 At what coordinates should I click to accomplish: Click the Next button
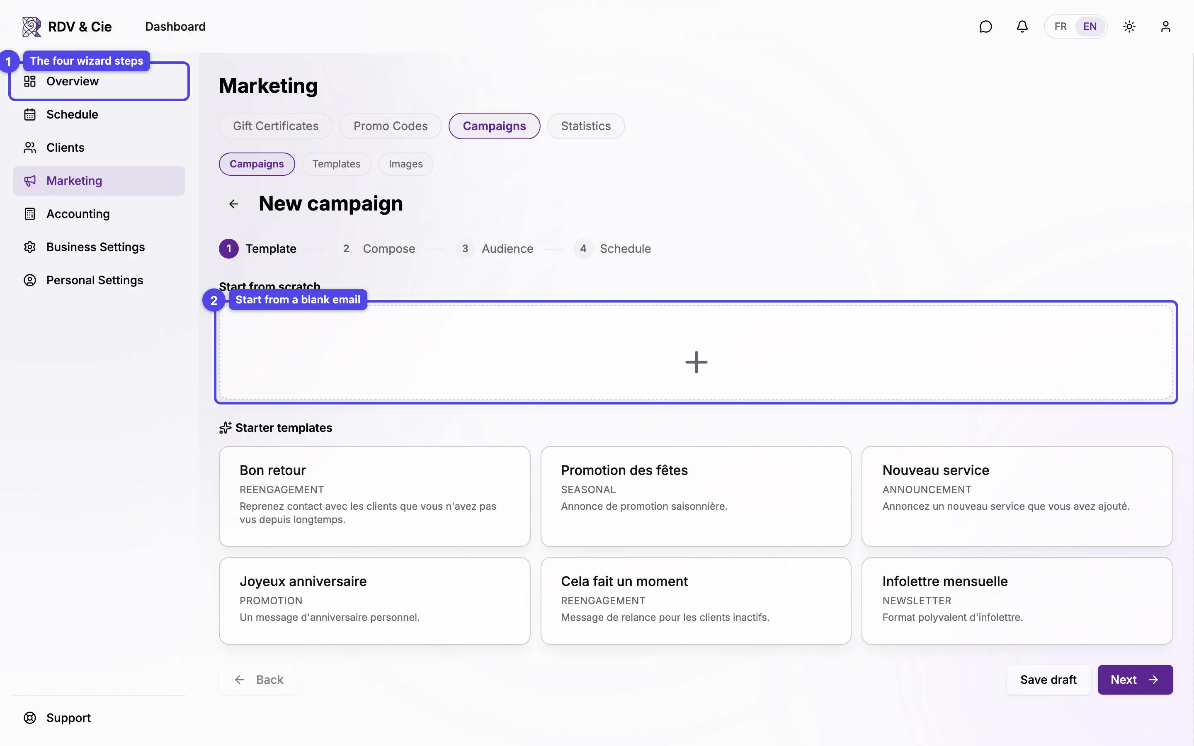pos(1135,680)
